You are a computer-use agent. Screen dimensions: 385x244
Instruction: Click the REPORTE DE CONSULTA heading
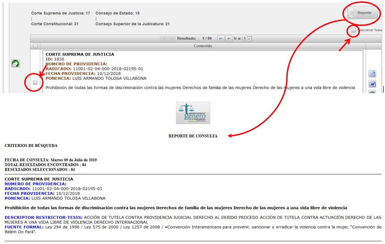[193, 136]
